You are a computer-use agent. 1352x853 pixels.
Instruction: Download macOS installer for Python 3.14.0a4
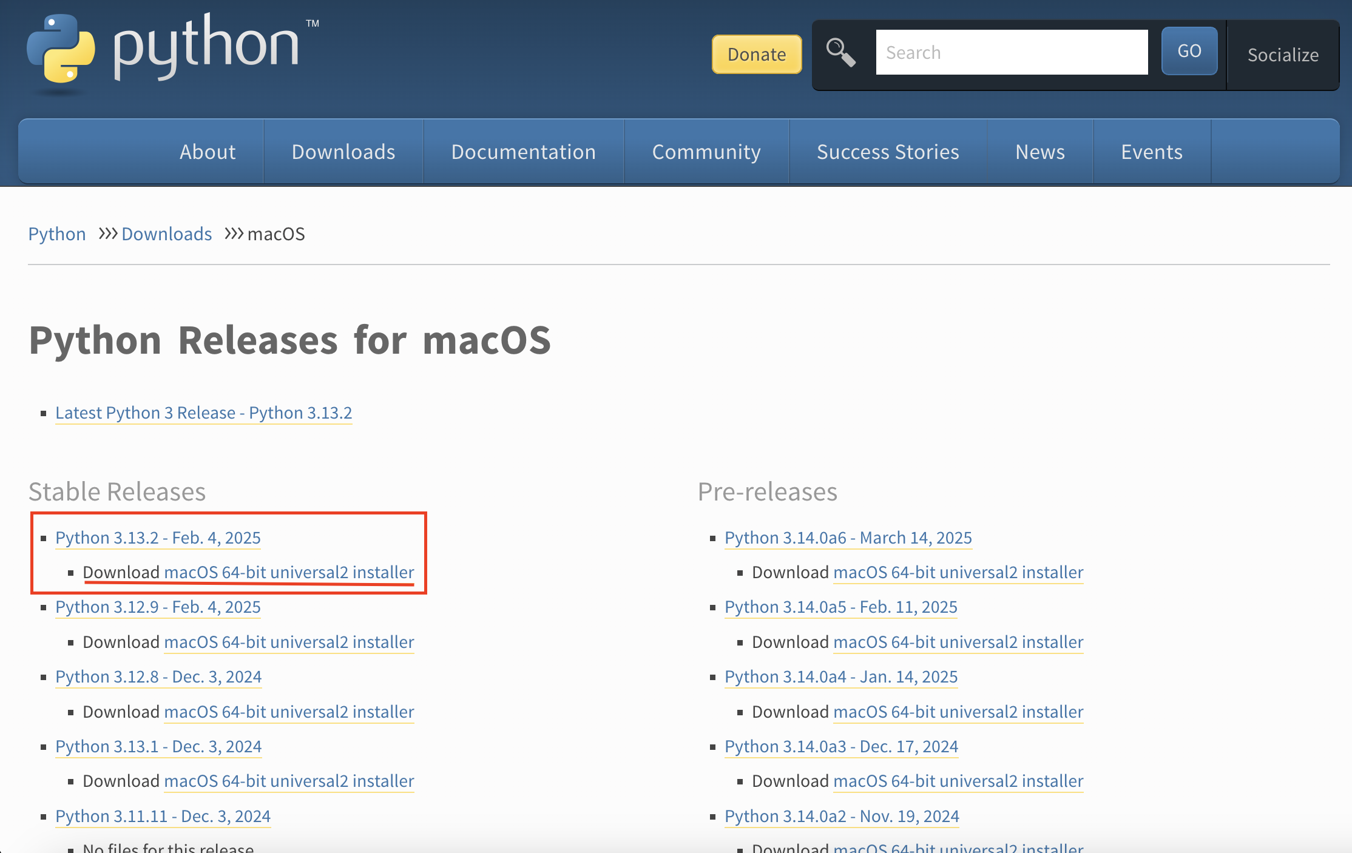958,712
